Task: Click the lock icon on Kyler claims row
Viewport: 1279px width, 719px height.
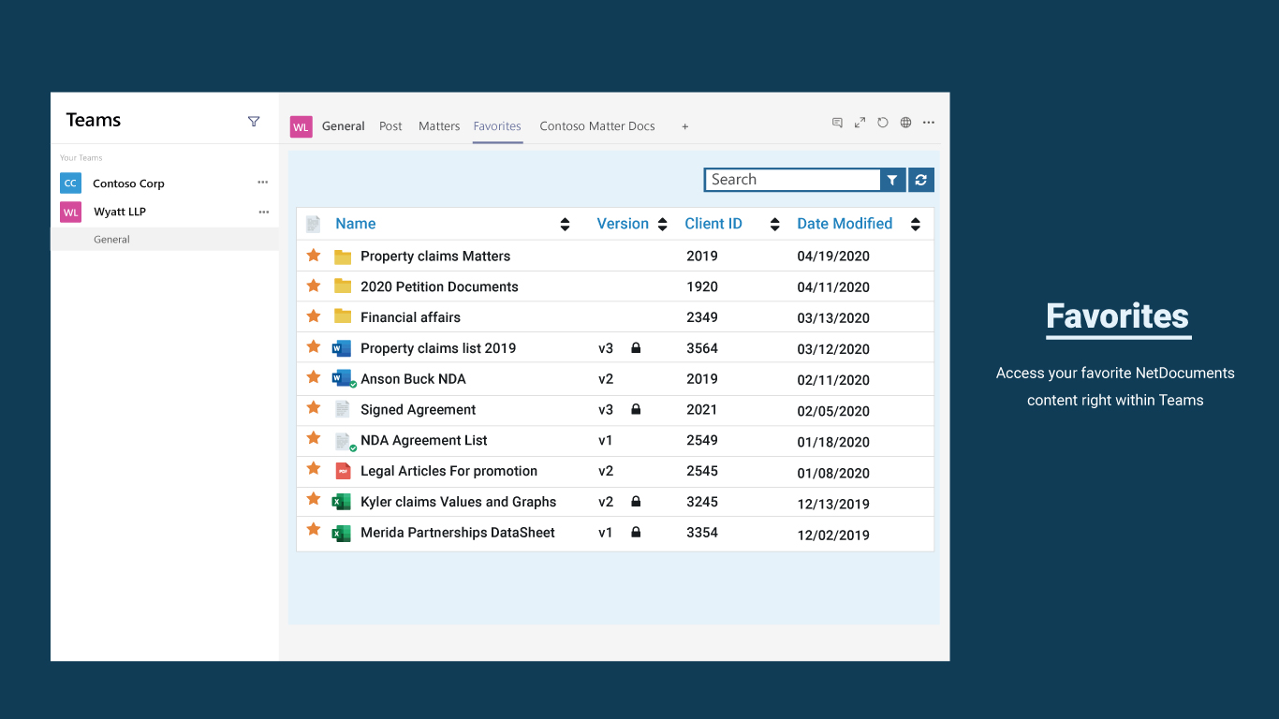Action: pyautogui.click(x=636, y=502)
